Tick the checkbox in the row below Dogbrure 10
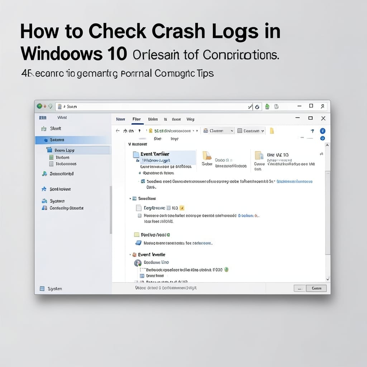This screenshot has height=367, width=367. (x=139, y=215)
